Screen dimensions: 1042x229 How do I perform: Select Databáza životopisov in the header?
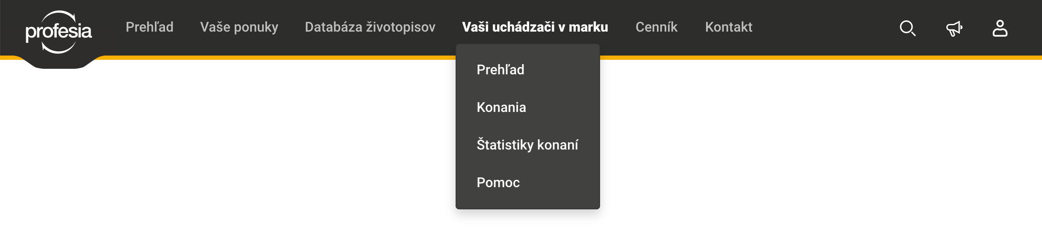click(x=370, y=27)
